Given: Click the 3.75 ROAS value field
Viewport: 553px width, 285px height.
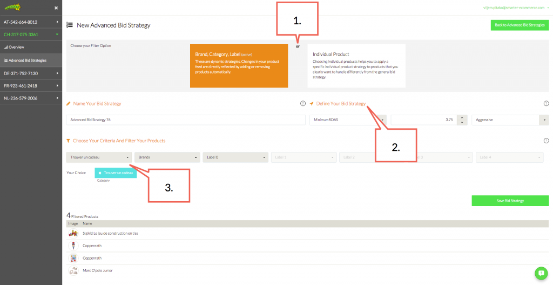Looking at the screenshot, I should click(423, 120).
